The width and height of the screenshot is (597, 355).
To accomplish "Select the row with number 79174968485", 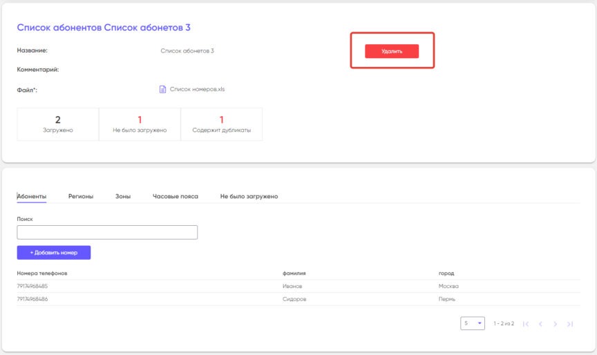I will 32,286.
